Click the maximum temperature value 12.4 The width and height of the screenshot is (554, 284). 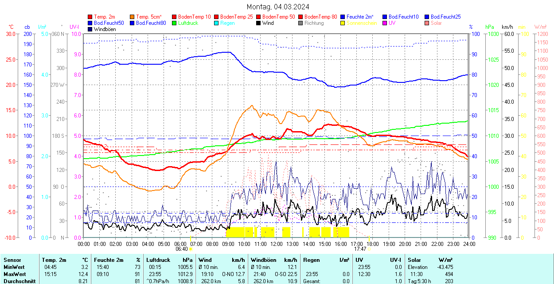(83, 274)
